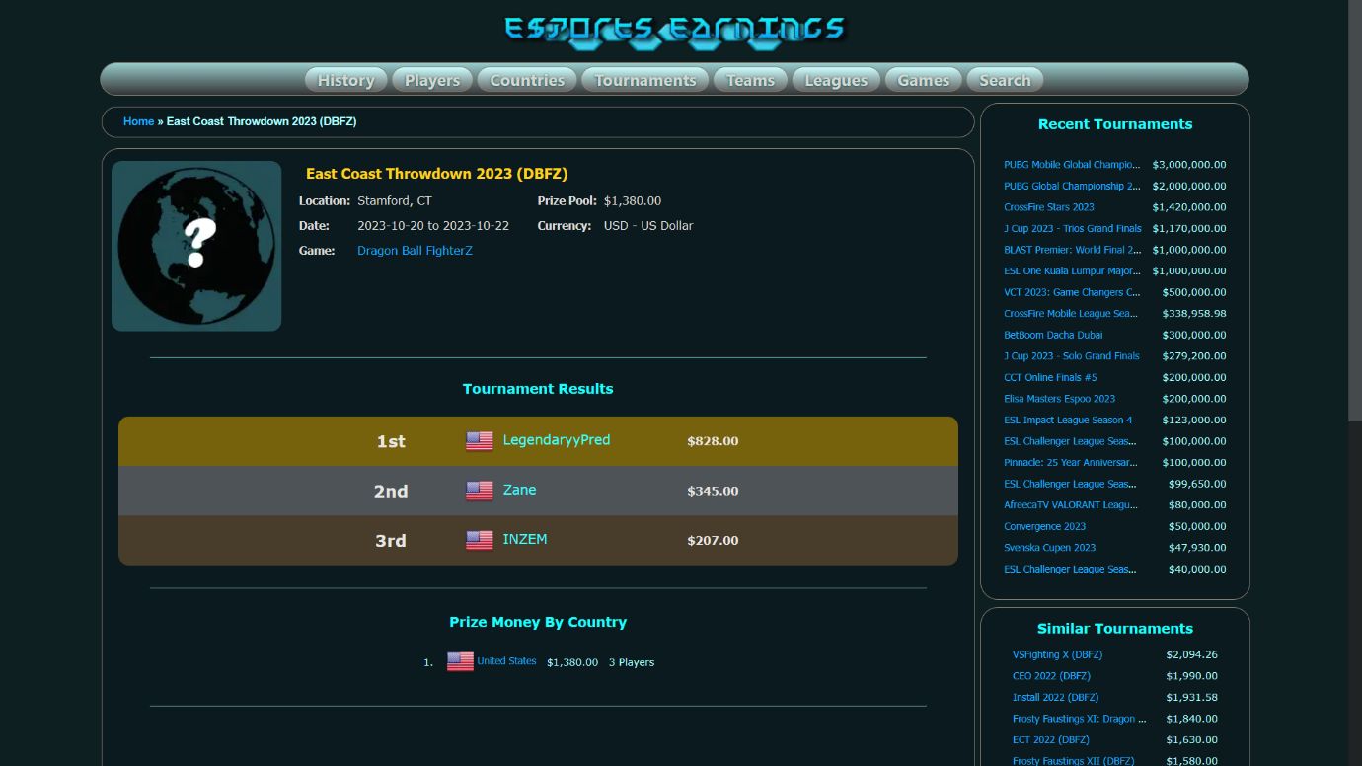Open CrossFire Stars 2023 in Recent Tournaments

[x=1048, y=207]
